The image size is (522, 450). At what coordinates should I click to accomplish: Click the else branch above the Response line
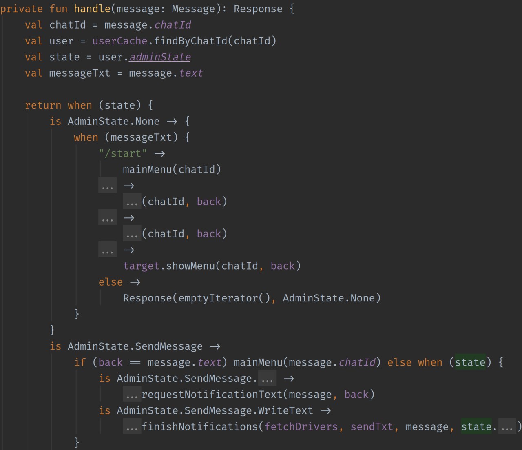point(111,282)
